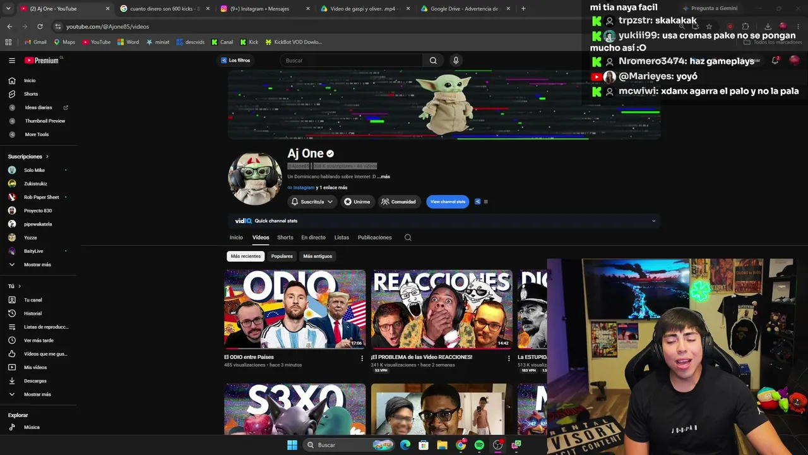Viewport: 808px width, 455px height.
Task: Open the Kick bookmark in bookmarks bar
Action: [249, 42]
